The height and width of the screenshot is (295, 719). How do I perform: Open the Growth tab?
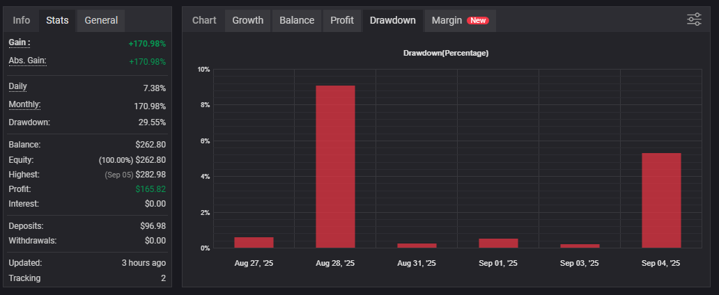click(247, 20)
